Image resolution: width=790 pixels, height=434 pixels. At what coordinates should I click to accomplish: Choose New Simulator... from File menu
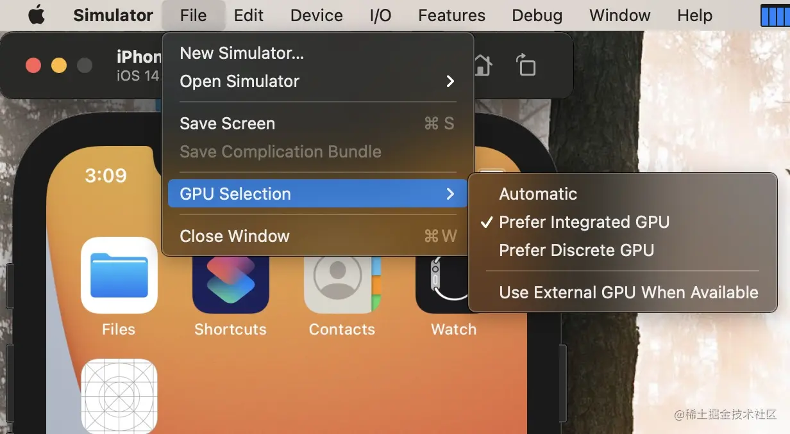coord(318,53)
